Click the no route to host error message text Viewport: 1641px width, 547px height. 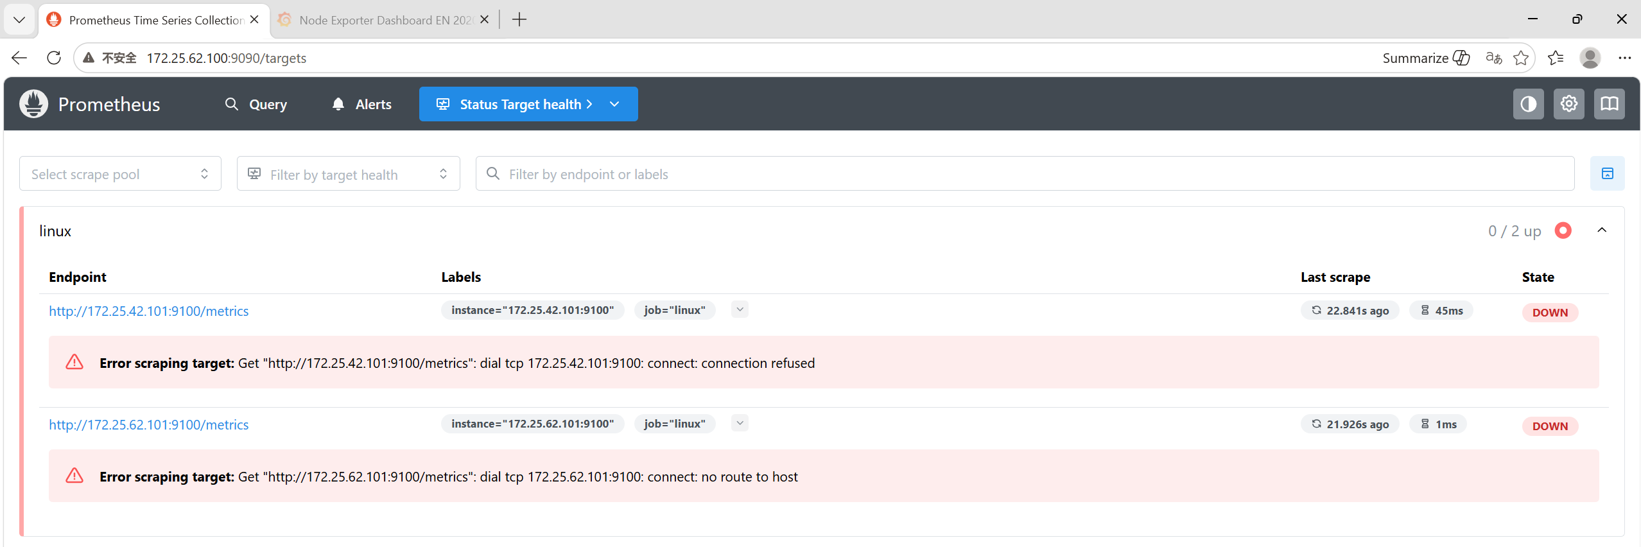click(x=449, y=476)
